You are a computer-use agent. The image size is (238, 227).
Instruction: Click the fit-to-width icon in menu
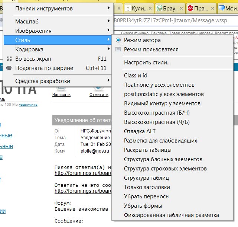pyautogui.click(x=10, y=68)
